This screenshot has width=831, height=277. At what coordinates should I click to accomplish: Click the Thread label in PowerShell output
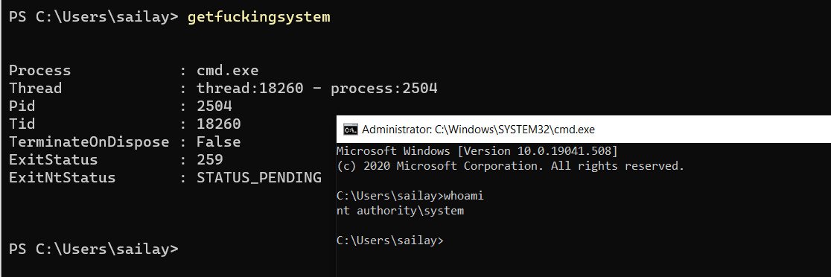(36, 88)
